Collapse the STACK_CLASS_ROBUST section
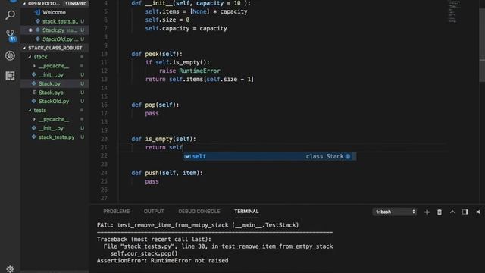The height and width of the screenshot is (273, 485). tap(24, 48)
